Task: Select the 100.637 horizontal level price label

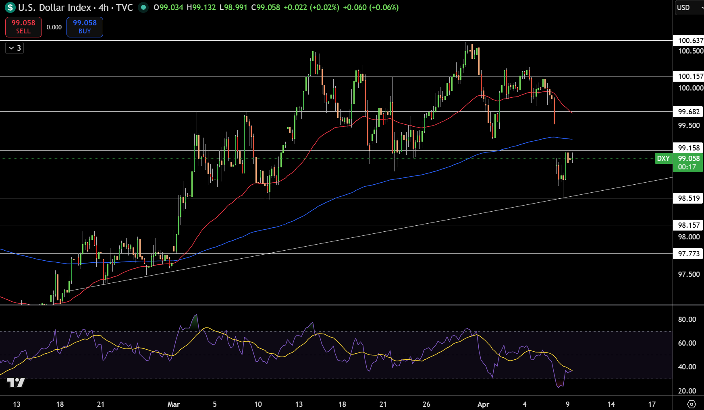Action: coord(689,40)
